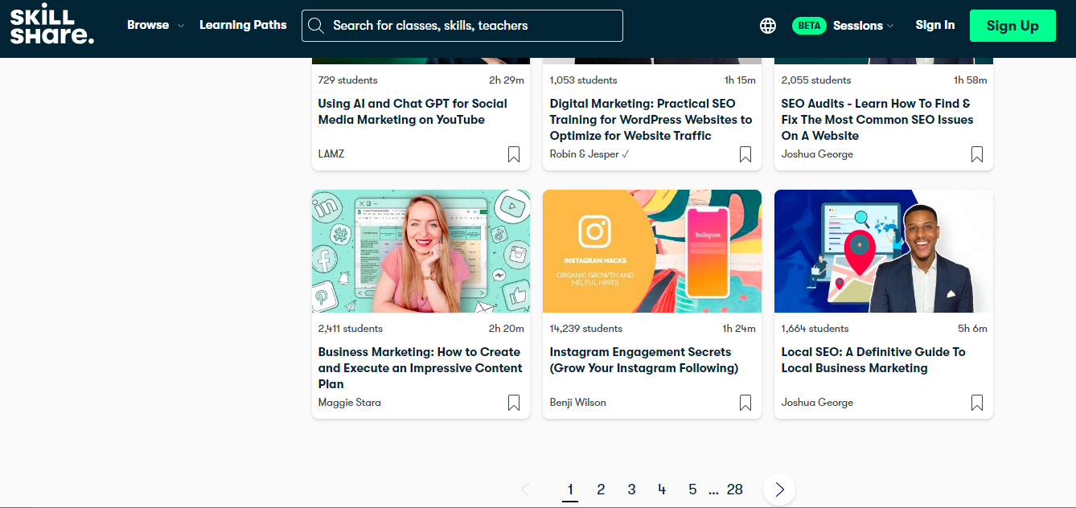View teacher Maggie Stara profile

click(x=350, y=402)
